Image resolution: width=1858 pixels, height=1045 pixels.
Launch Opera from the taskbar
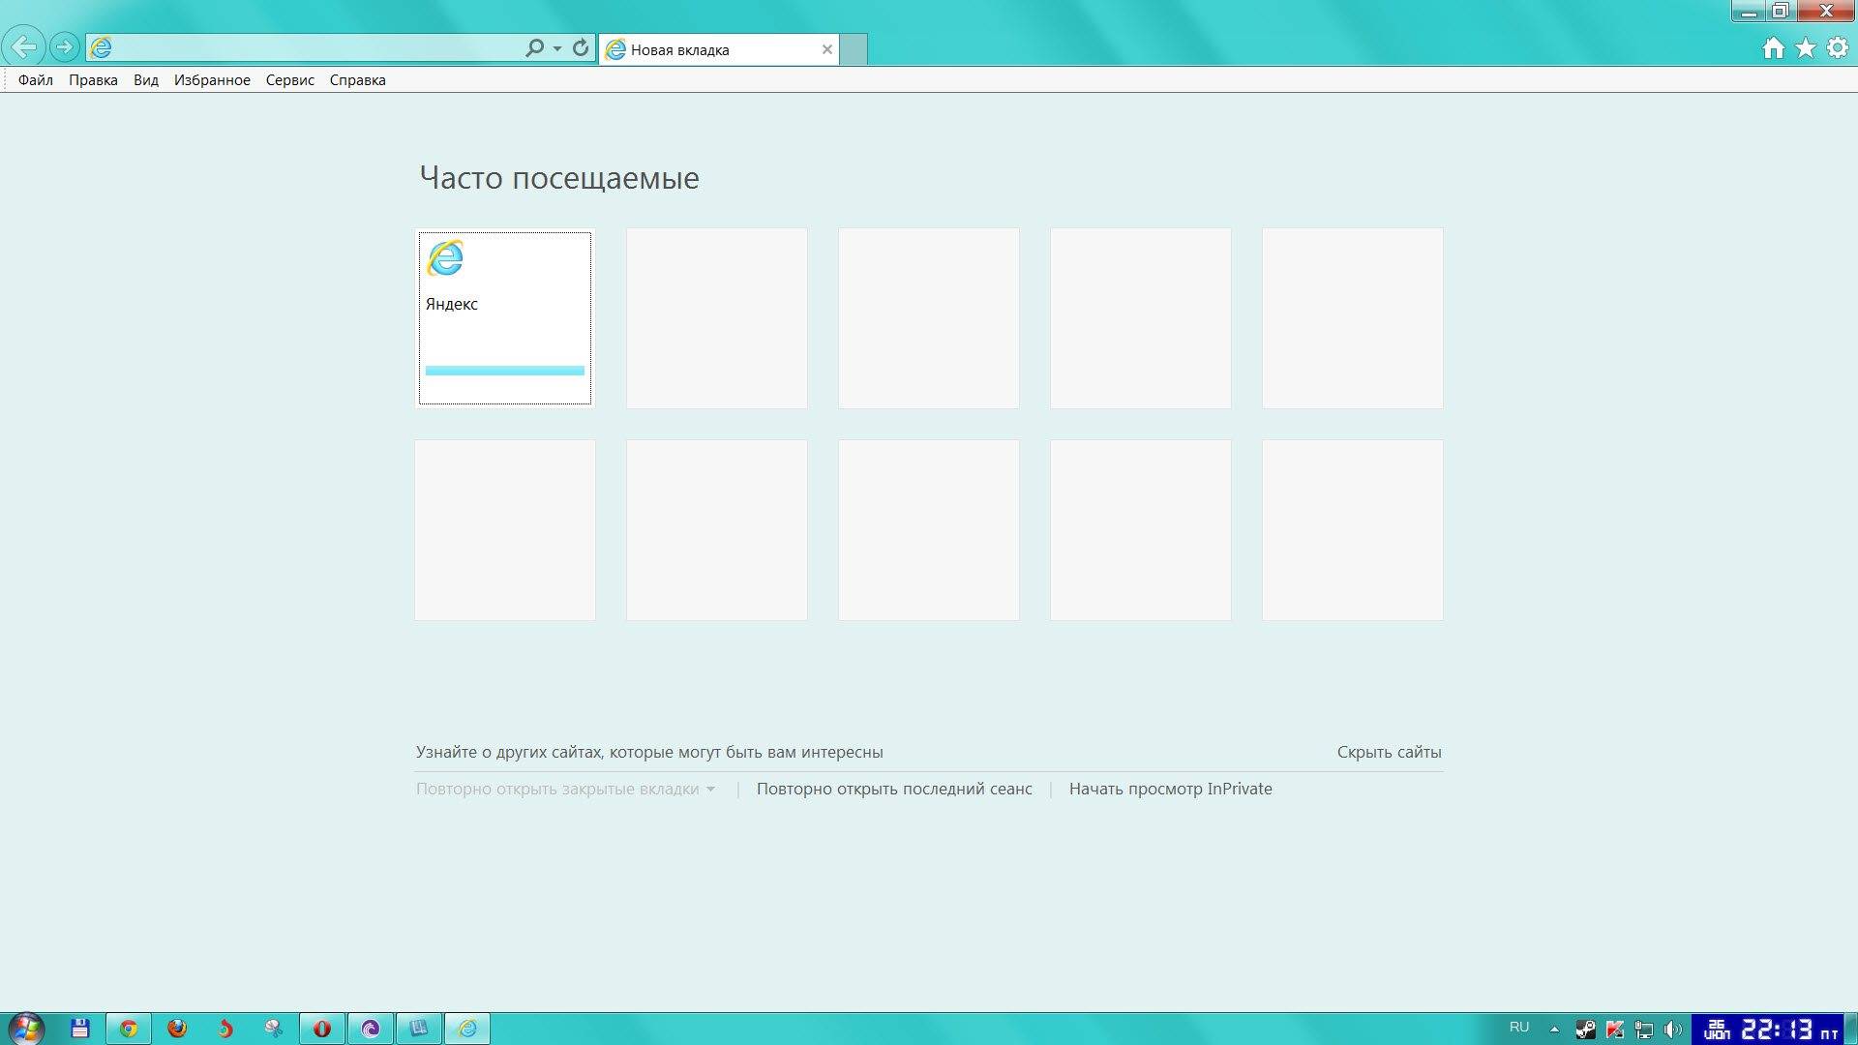click(321, 1028)
